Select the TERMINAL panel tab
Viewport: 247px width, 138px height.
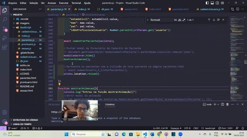pyautogui.click(x=110, y=105)
